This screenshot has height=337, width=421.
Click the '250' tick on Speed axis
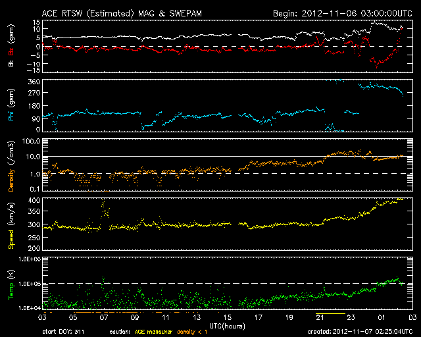pyautogui.click(x=34, y=238)
